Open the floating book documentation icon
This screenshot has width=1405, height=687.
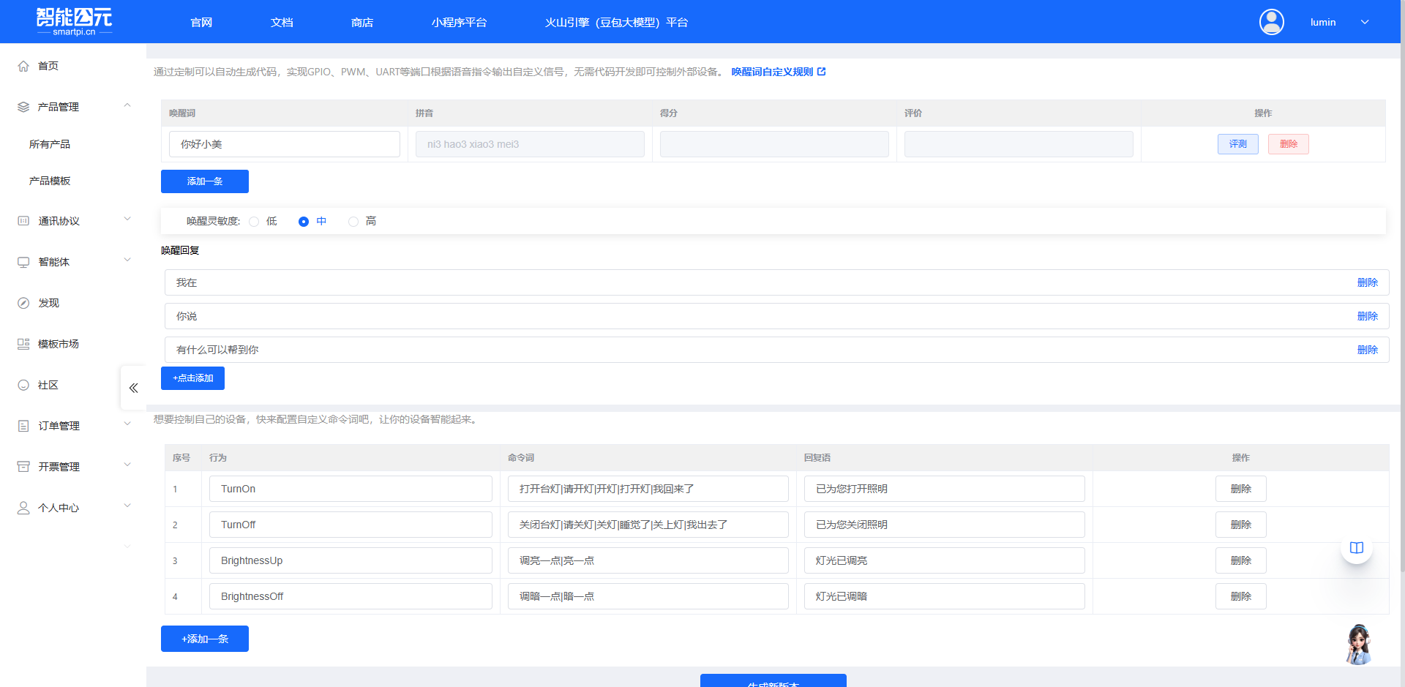[1356, 548]
